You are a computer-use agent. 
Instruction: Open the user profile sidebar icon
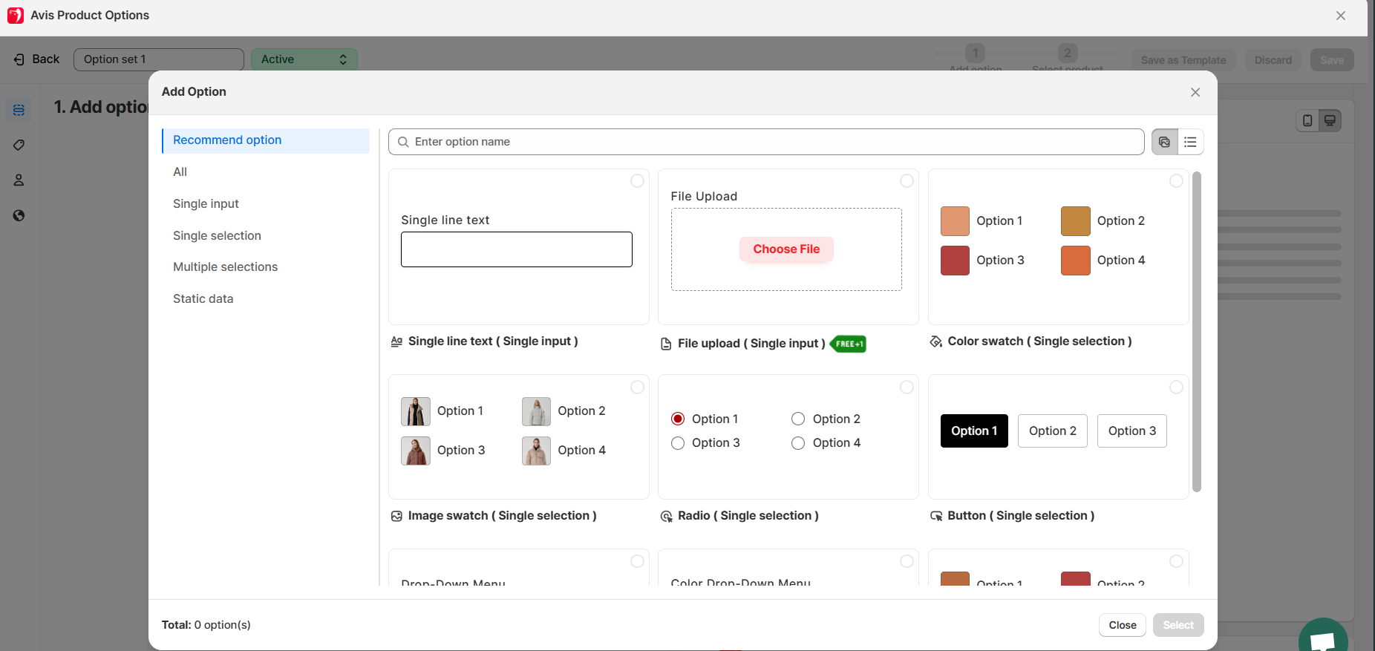click(19, 180)
